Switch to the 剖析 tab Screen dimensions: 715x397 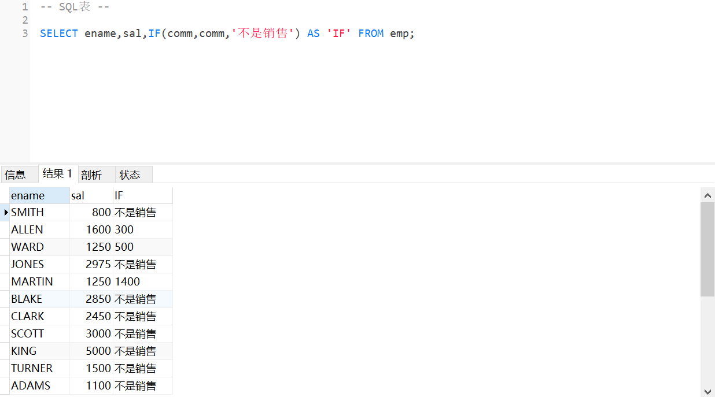point(96,175)
